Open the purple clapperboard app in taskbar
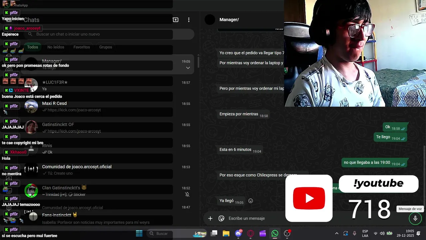The width and height of the screenshot is (426, 240). (x=263, y=233)
